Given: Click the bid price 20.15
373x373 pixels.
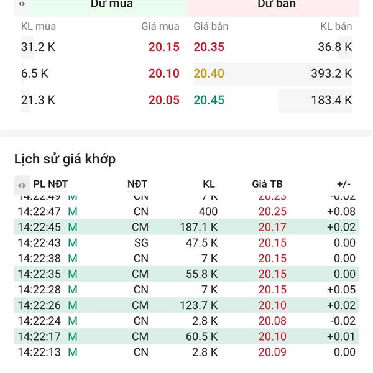Looking at the screenshot, I should point(163,47).
